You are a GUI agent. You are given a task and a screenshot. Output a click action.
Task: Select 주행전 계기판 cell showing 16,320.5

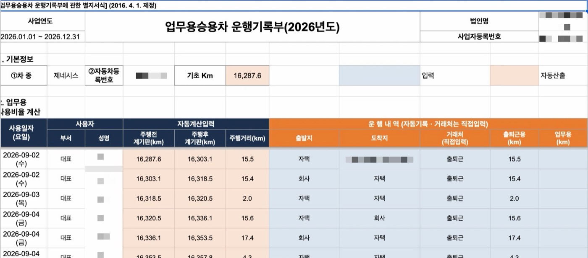pyautogui.click(x=149, y=218)
